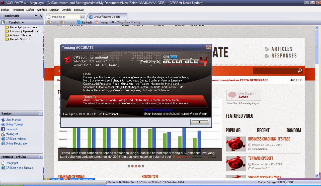This screenshot has width=321, height=186.
Task: Click the Mailing list icon
Action: click(x=3, y=134)
